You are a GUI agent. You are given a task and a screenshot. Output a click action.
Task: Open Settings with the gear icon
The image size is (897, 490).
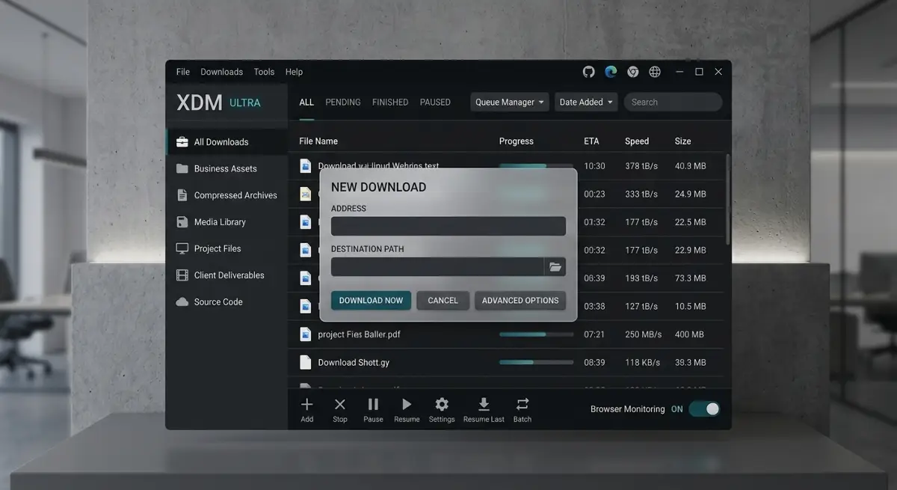442,405
